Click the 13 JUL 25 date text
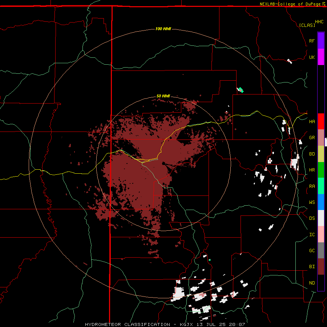Screen dimensions: 327x327 (211, 324)
